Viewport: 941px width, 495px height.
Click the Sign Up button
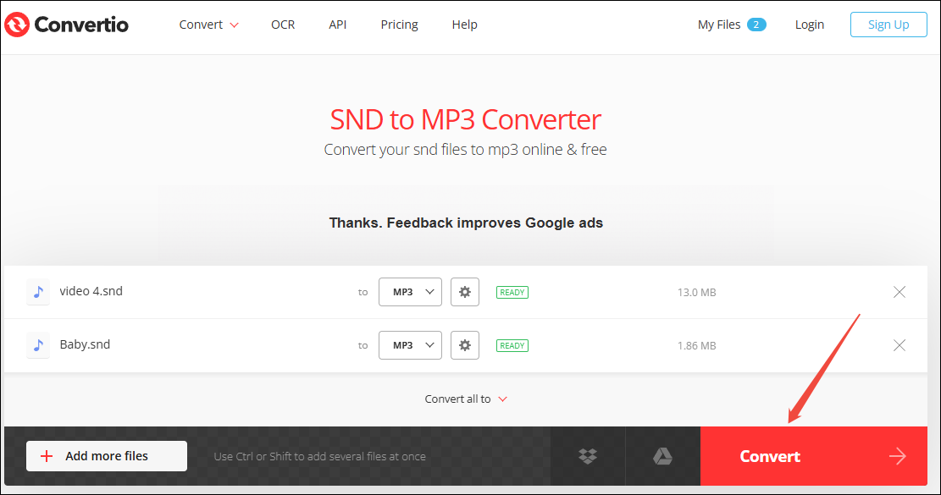pyautogui.click(x=888, y=25)
